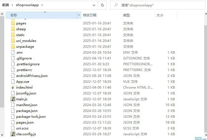207x140 pixels.
Task: Select the jsconfig.json file name
Action: pos(26,93)
